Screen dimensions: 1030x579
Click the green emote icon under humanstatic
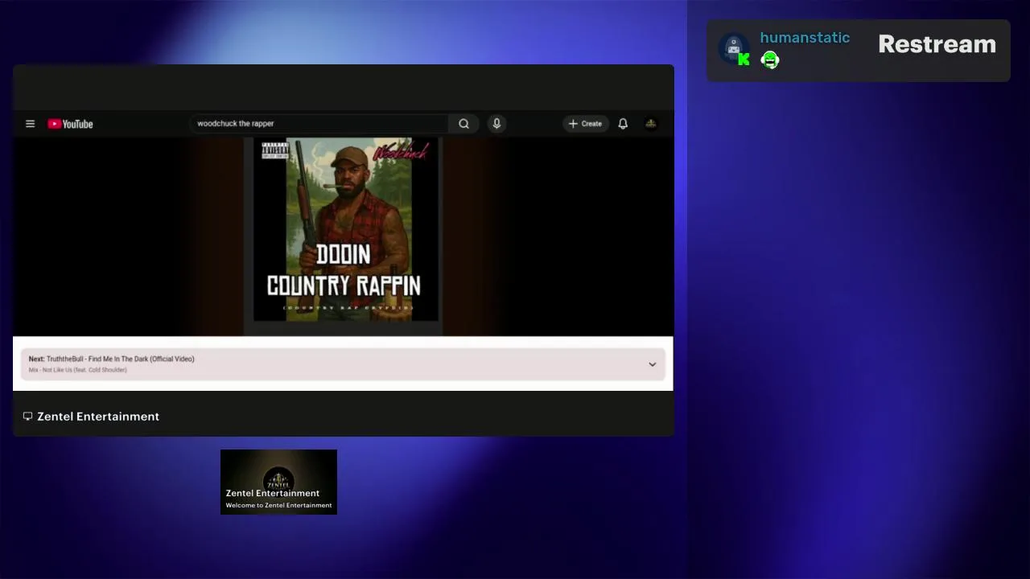[x=770, y=60]
